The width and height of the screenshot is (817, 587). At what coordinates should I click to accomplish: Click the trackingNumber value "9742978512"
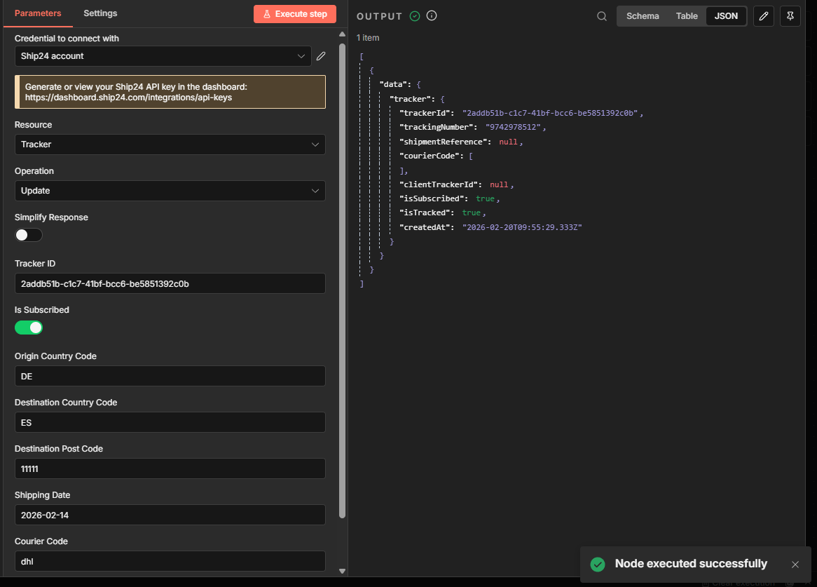click(x=513, y=127)
